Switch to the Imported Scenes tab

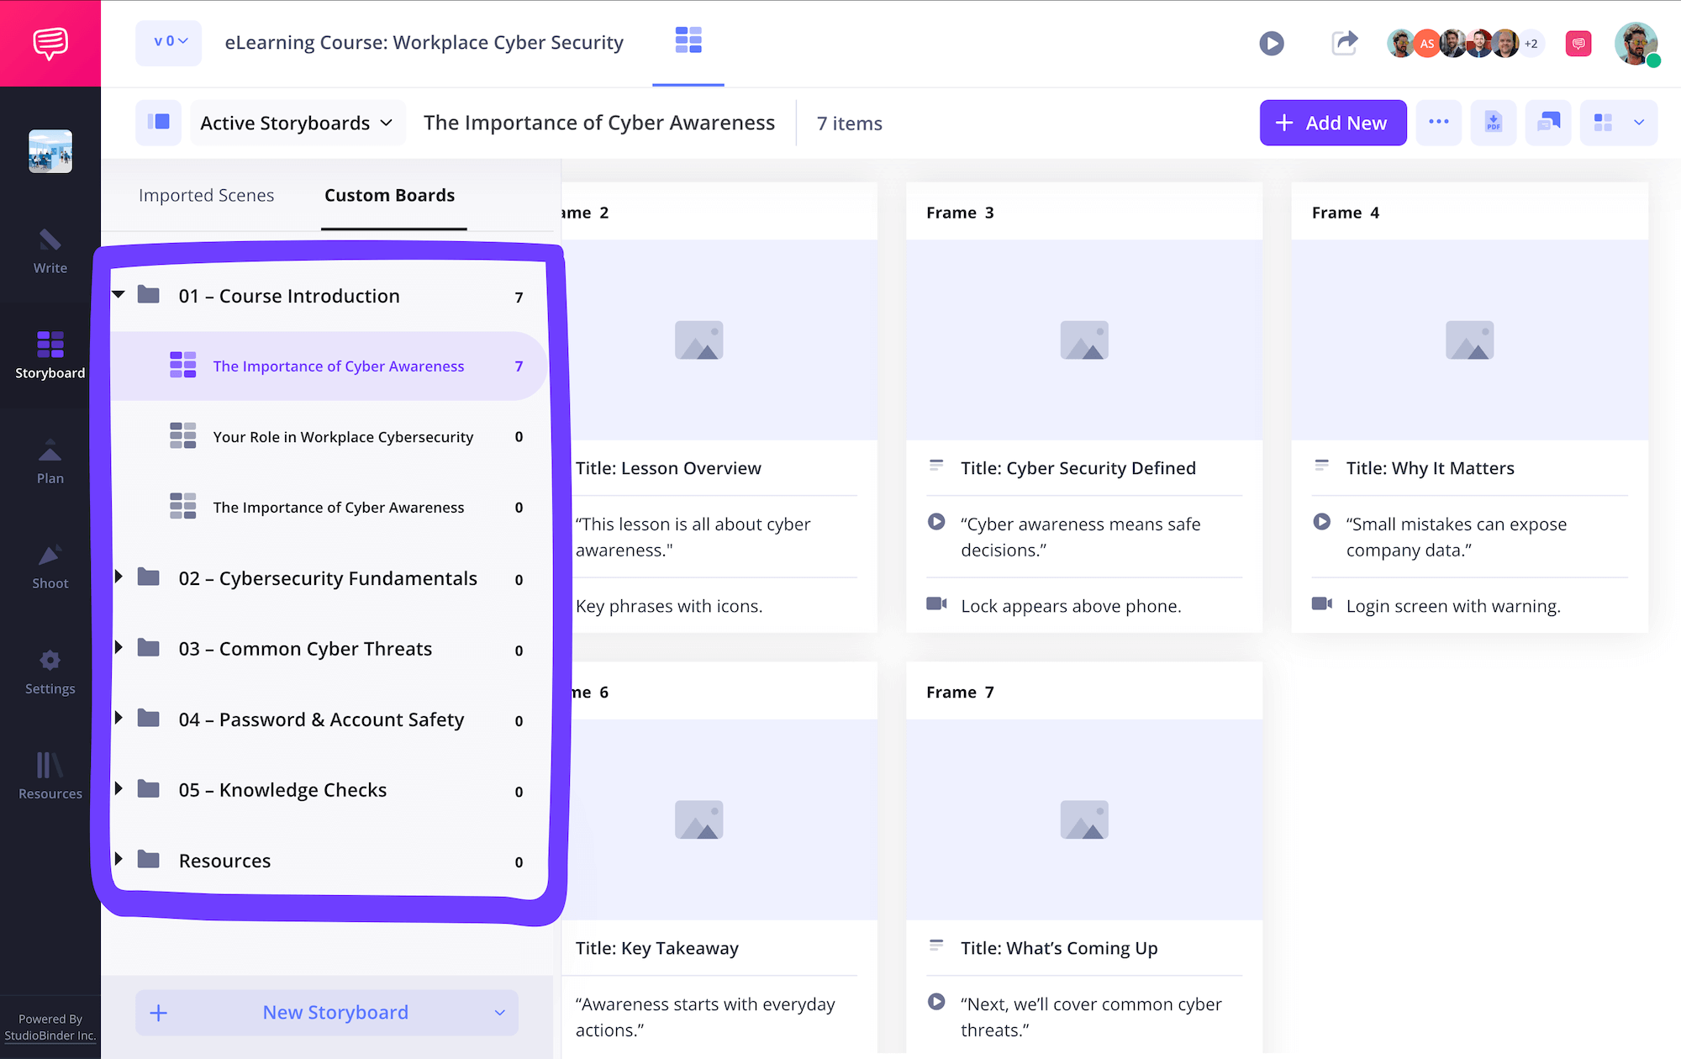(x=206, y=195)
